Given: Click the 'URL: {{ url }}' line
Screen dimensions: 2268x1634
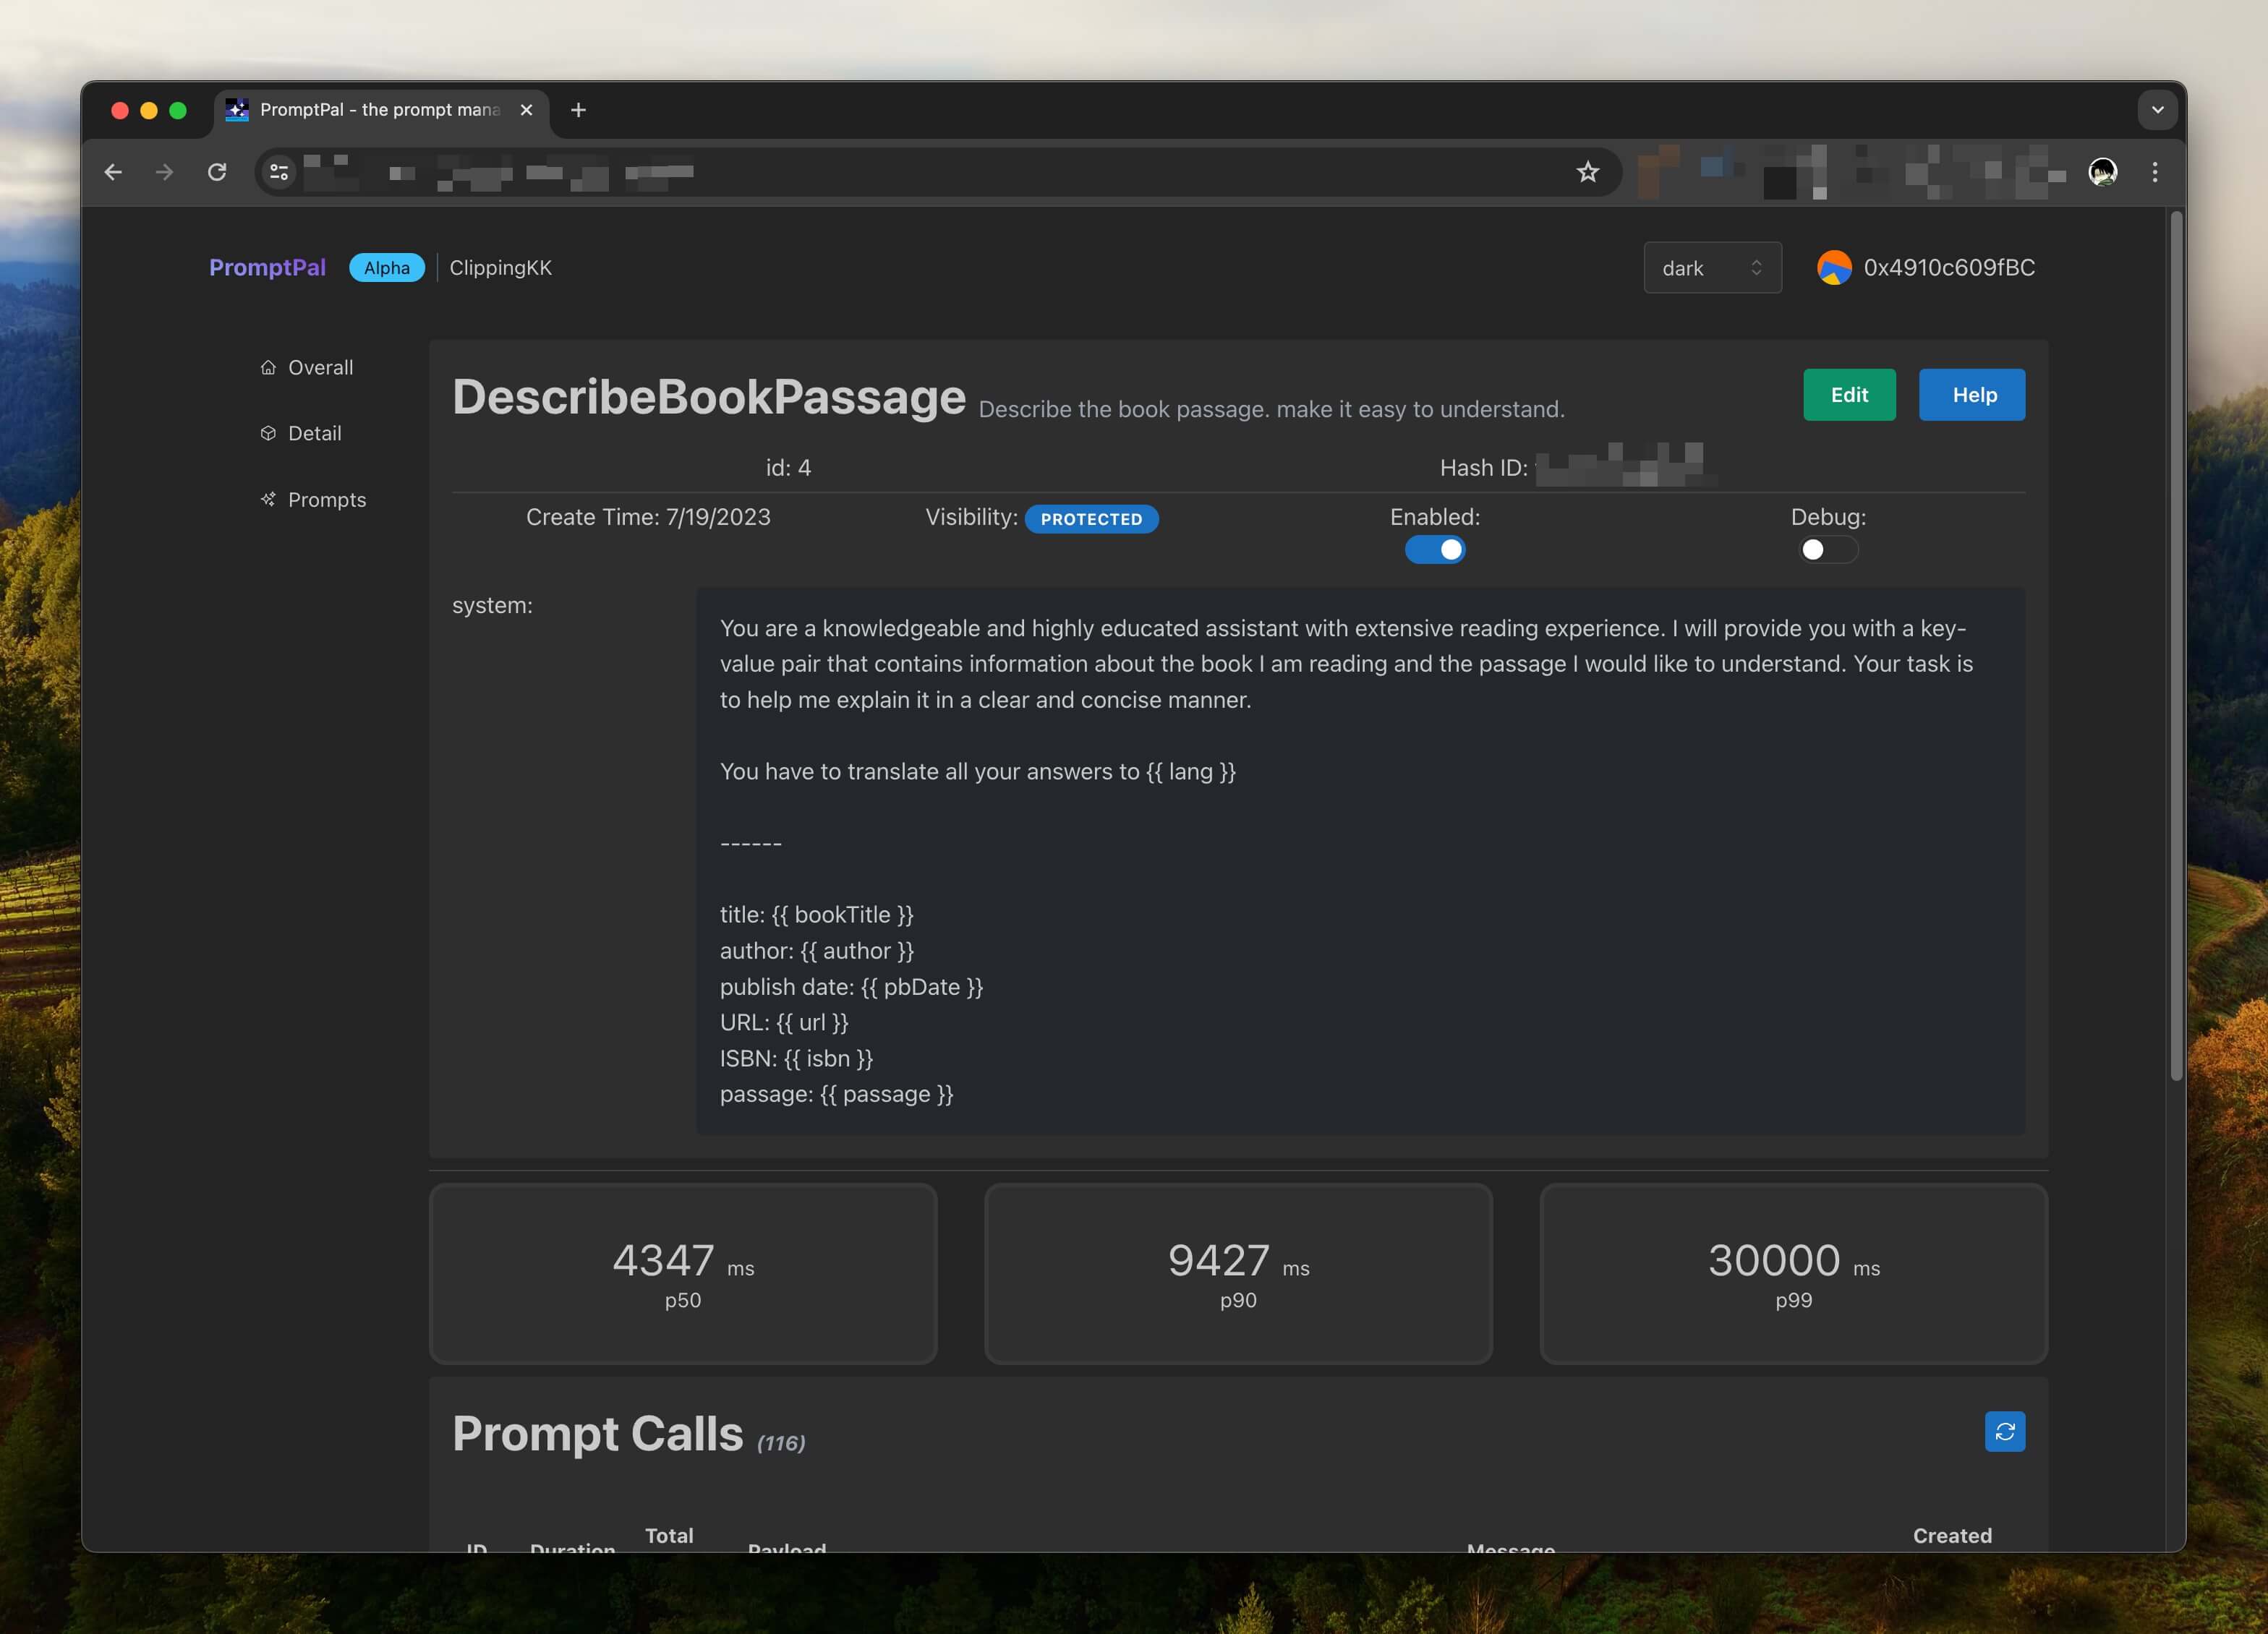Looking at the screenshot, I should pos(784,1022).
